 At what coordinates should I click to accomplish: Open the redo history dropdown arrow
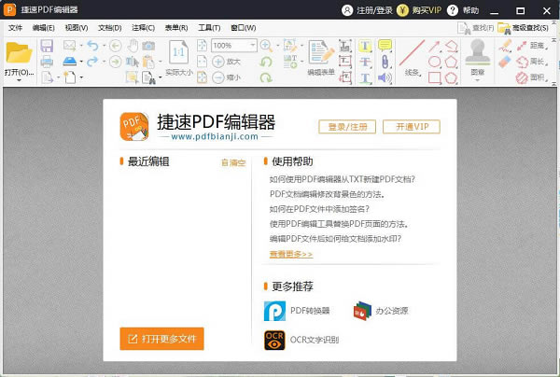coord(104,62)
